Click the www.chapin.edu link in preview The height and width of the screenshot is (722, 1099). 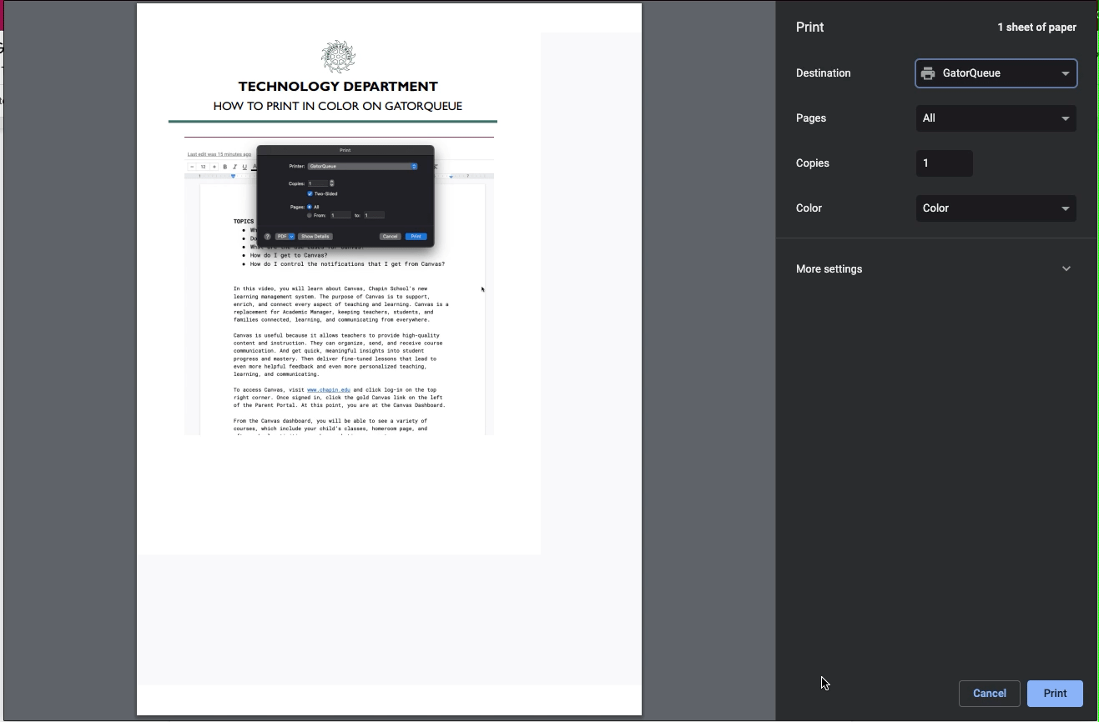pyautogui.click(x=328, y=390)
